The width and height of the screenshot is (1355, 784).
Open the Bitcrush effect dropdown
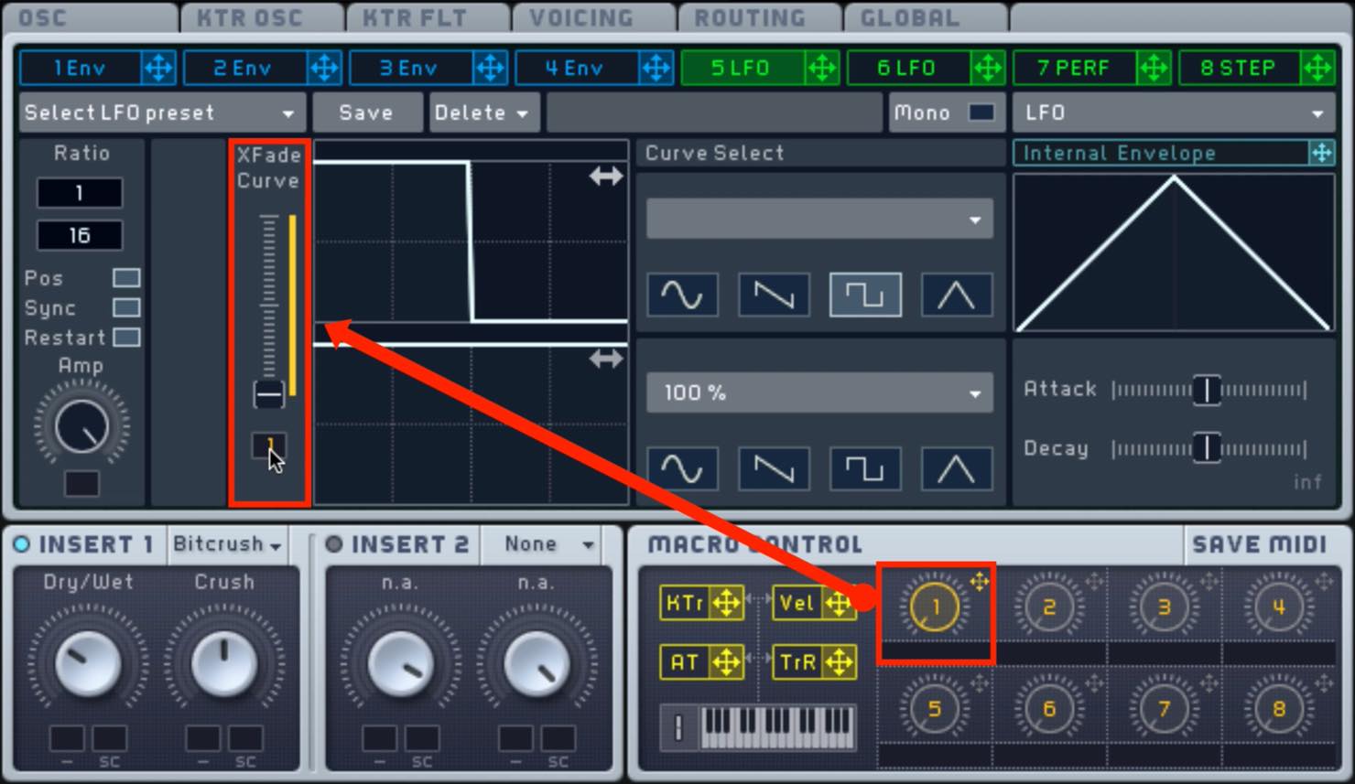click(x=227, y=544)
